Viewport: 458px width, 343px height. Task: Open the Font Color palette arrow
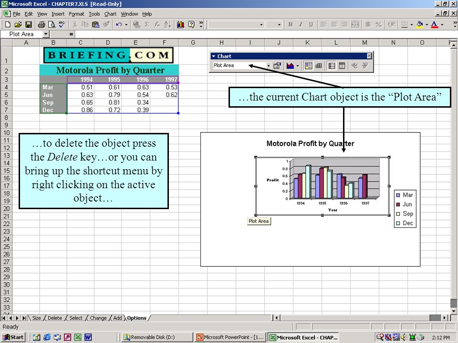coord(442,24)
